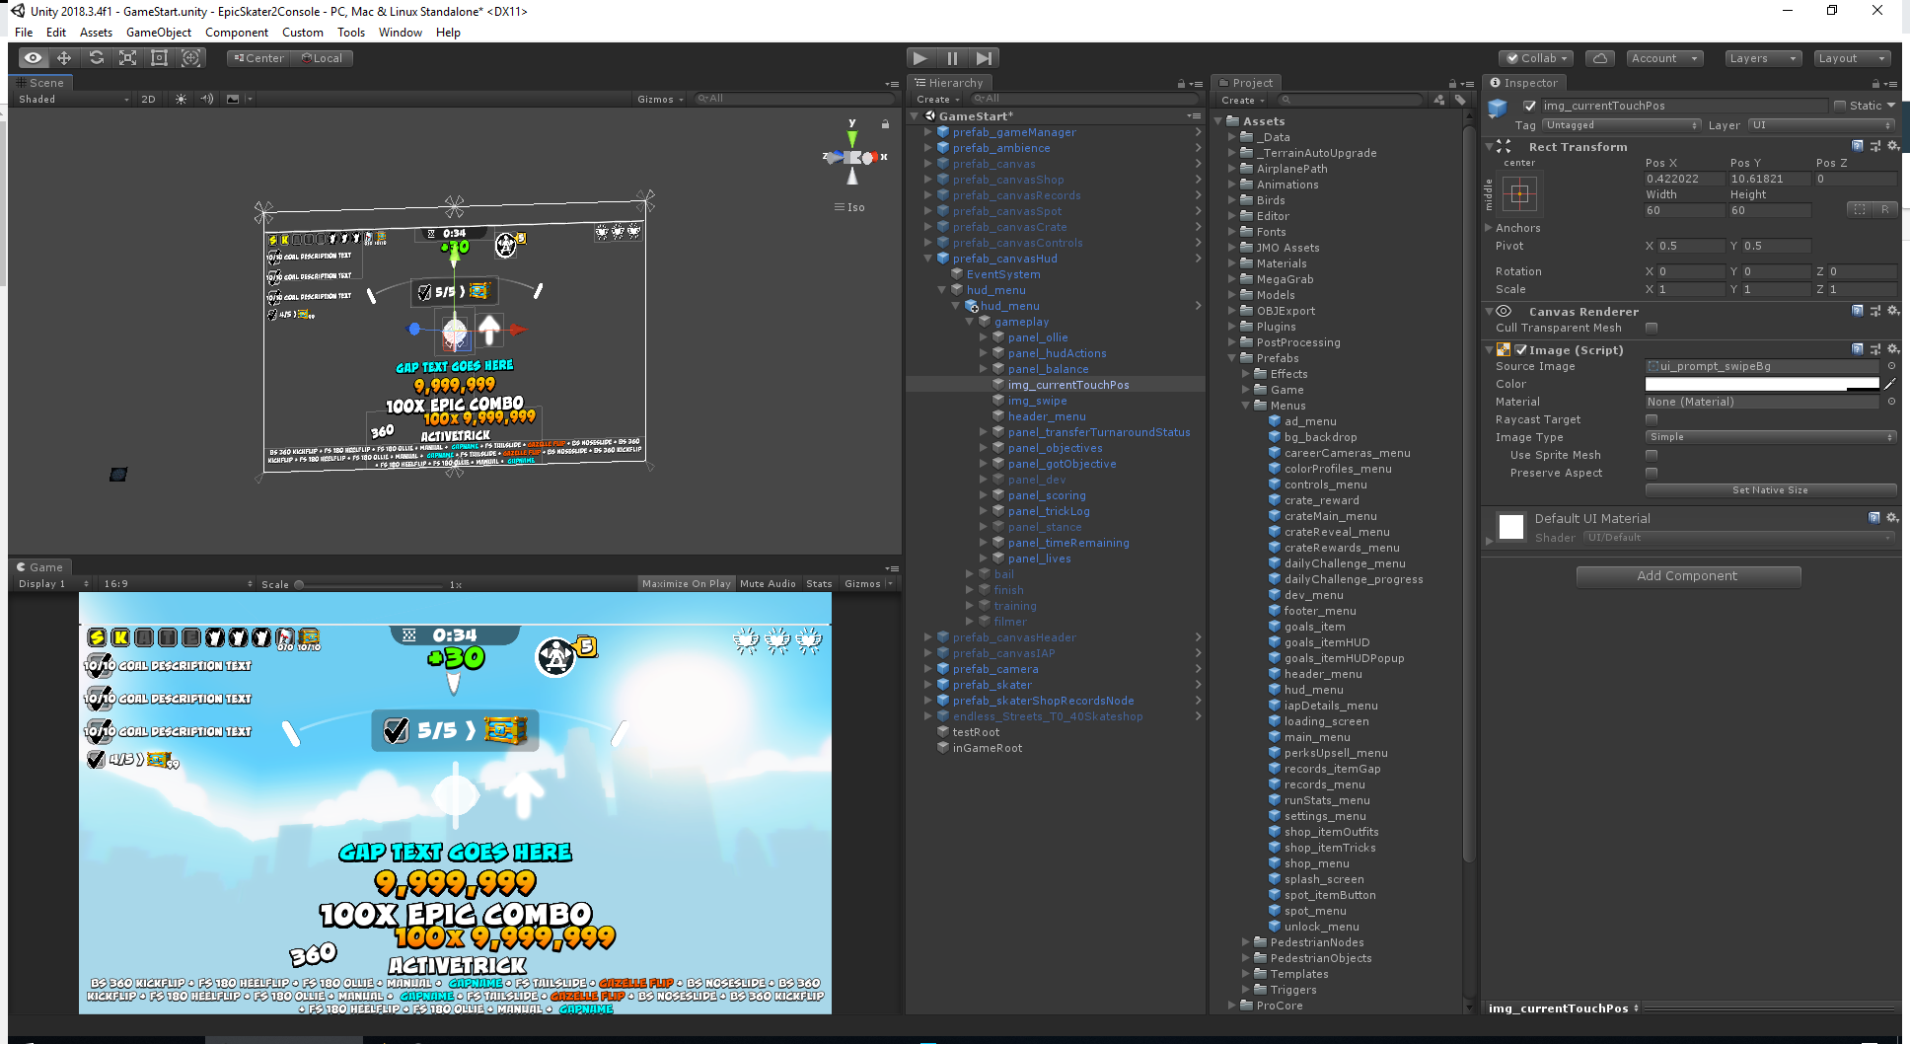The width and height of the screenshot is (1910, 1044).
Task: Toggle the Raycast Target checkbox
Action: point(1652,419)
